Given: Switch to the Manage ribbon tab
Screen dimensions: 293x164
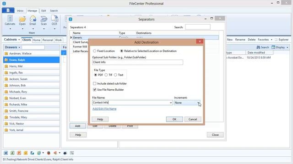Looking at the screenshot, I should click(x=33, y=11).
